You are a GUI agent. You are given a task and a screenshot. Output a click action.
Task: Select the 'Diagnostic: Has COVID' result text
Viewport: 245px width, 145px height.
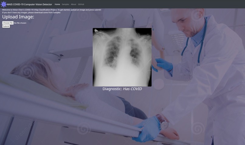coord(122,89)
